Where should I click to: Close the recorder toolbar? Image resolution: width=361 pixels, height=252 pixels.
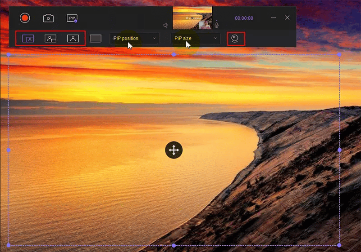(x=287, y=18)
